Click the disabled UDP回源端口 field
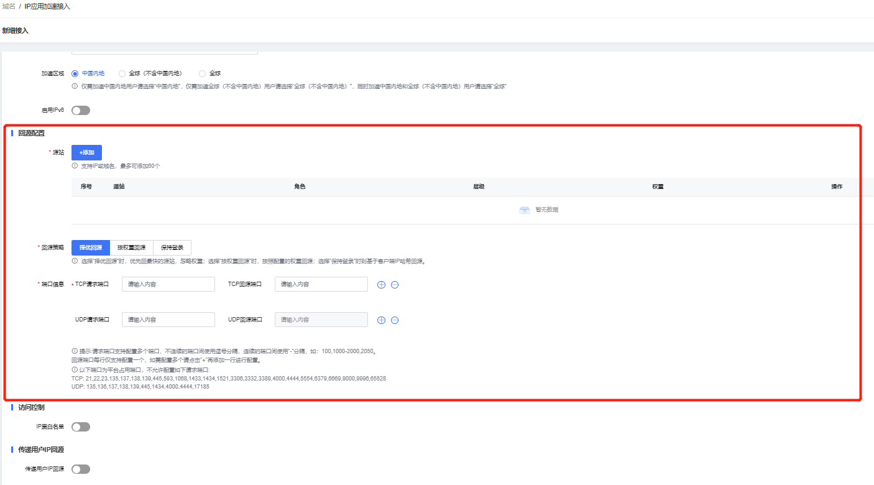The height and width of the screenshot is (485, 874). tap(321, 320)
